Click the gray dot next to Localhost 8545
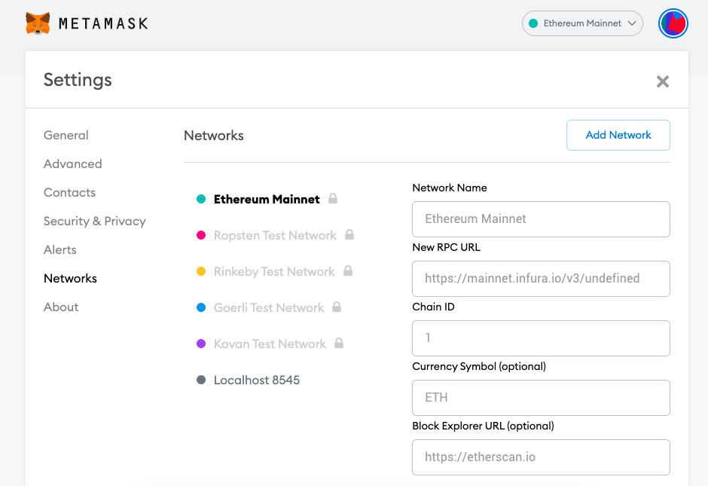This screenshot has height=486, width=708. point(201,380)
